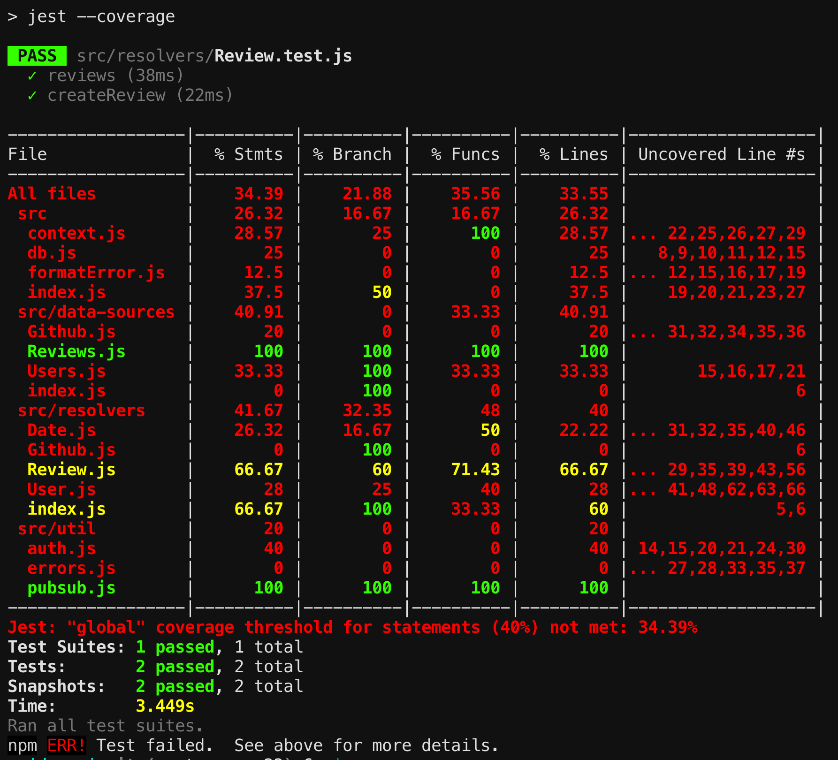Click the 'Ran all test suites.' line
This screenshot has width=838, height=760.
click(106, 726)
